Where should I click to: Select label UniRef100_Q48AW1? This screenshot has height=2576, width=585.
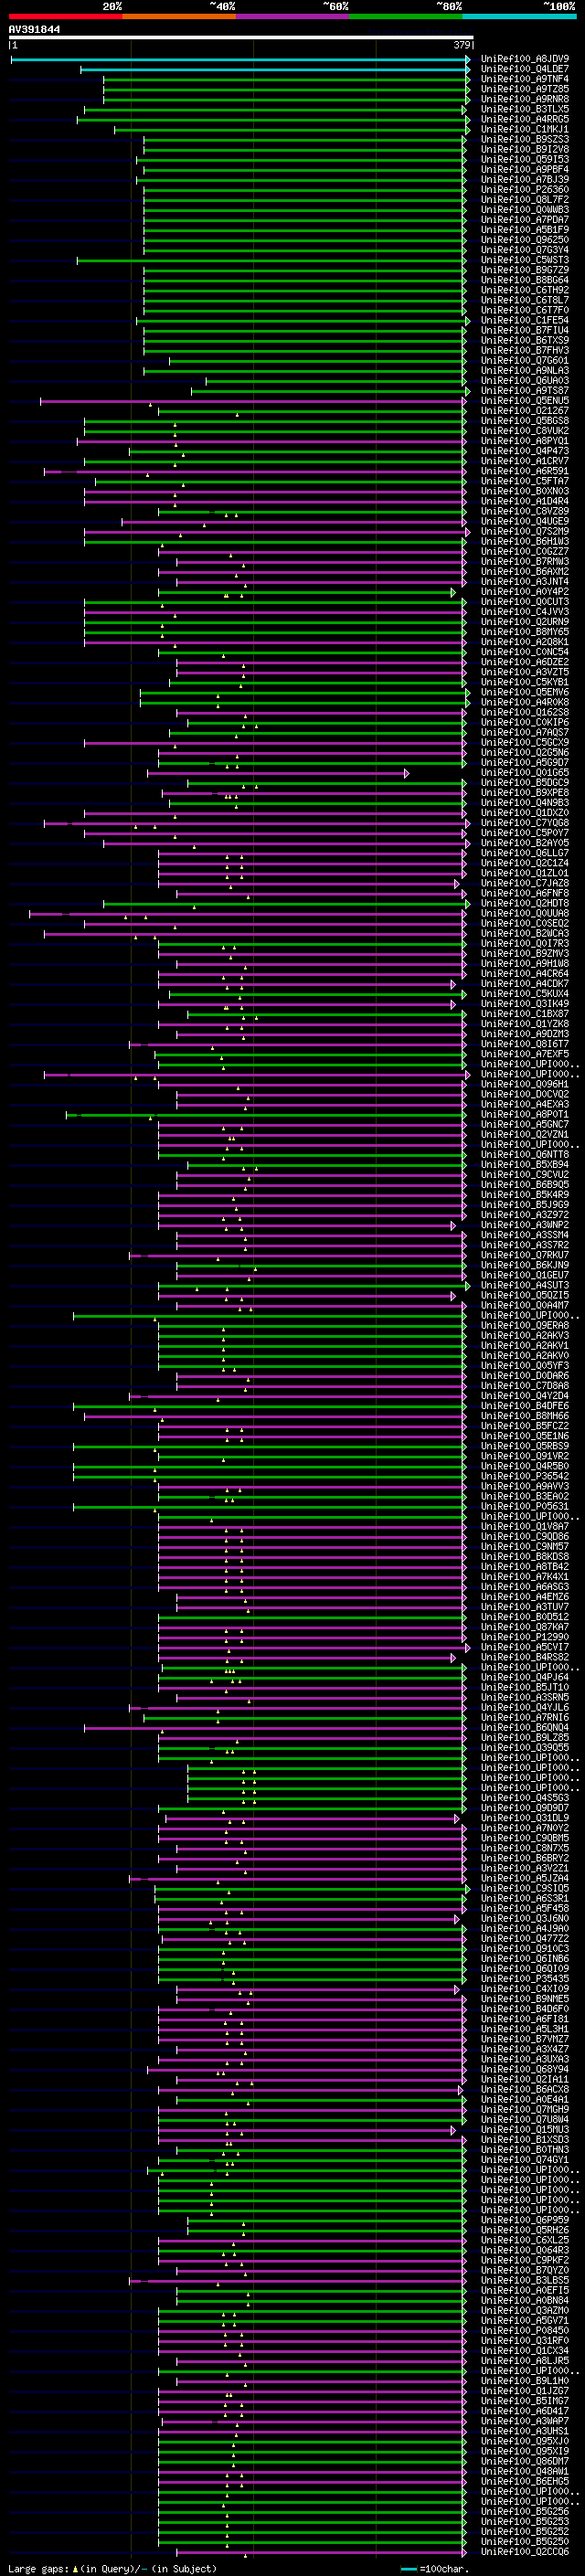point(525,2471)
